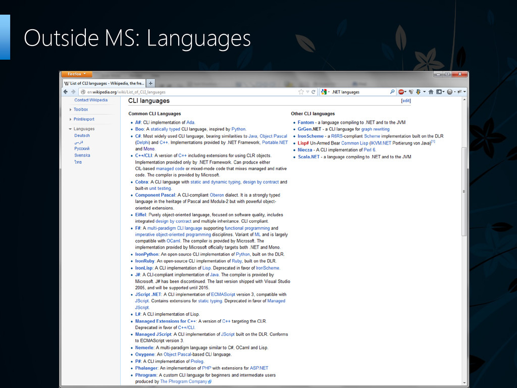Click the Google search engine icon
Viewport: 517px width, 388px height.
pos(324,92)
